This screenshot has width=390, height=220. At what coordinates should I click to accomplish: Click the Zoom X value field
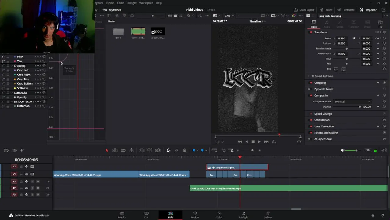(x=342, y=38)
